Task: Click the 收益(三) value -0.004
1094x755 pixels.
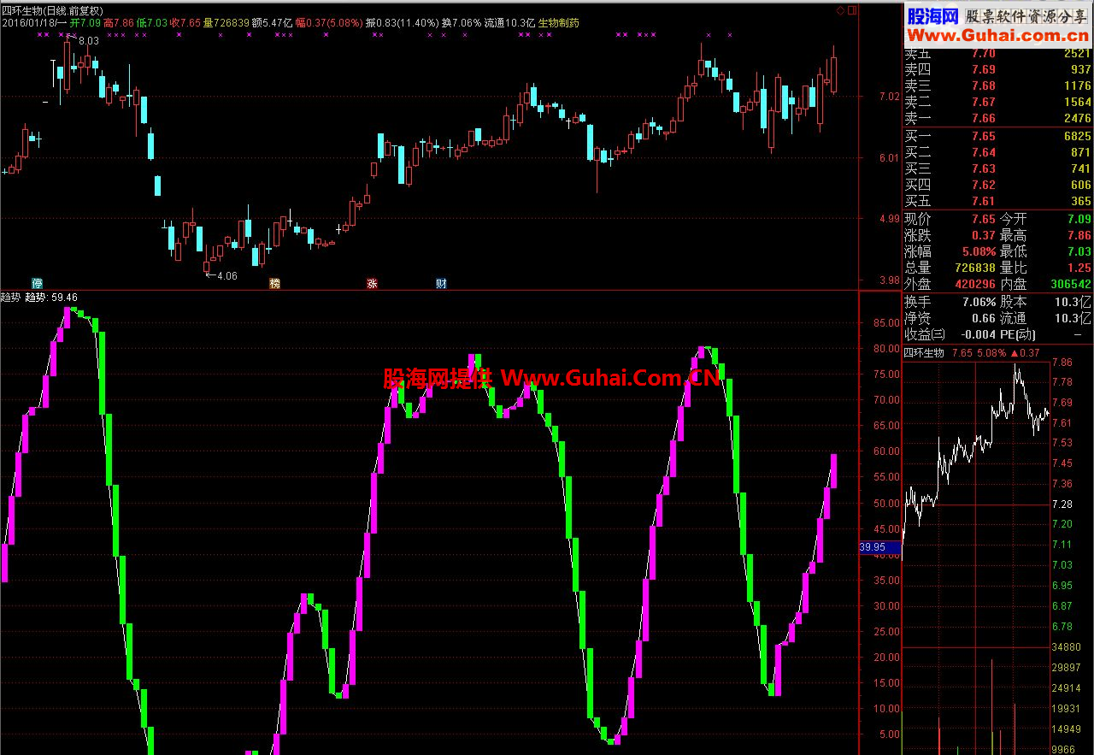Action: (x=977, y=334)
